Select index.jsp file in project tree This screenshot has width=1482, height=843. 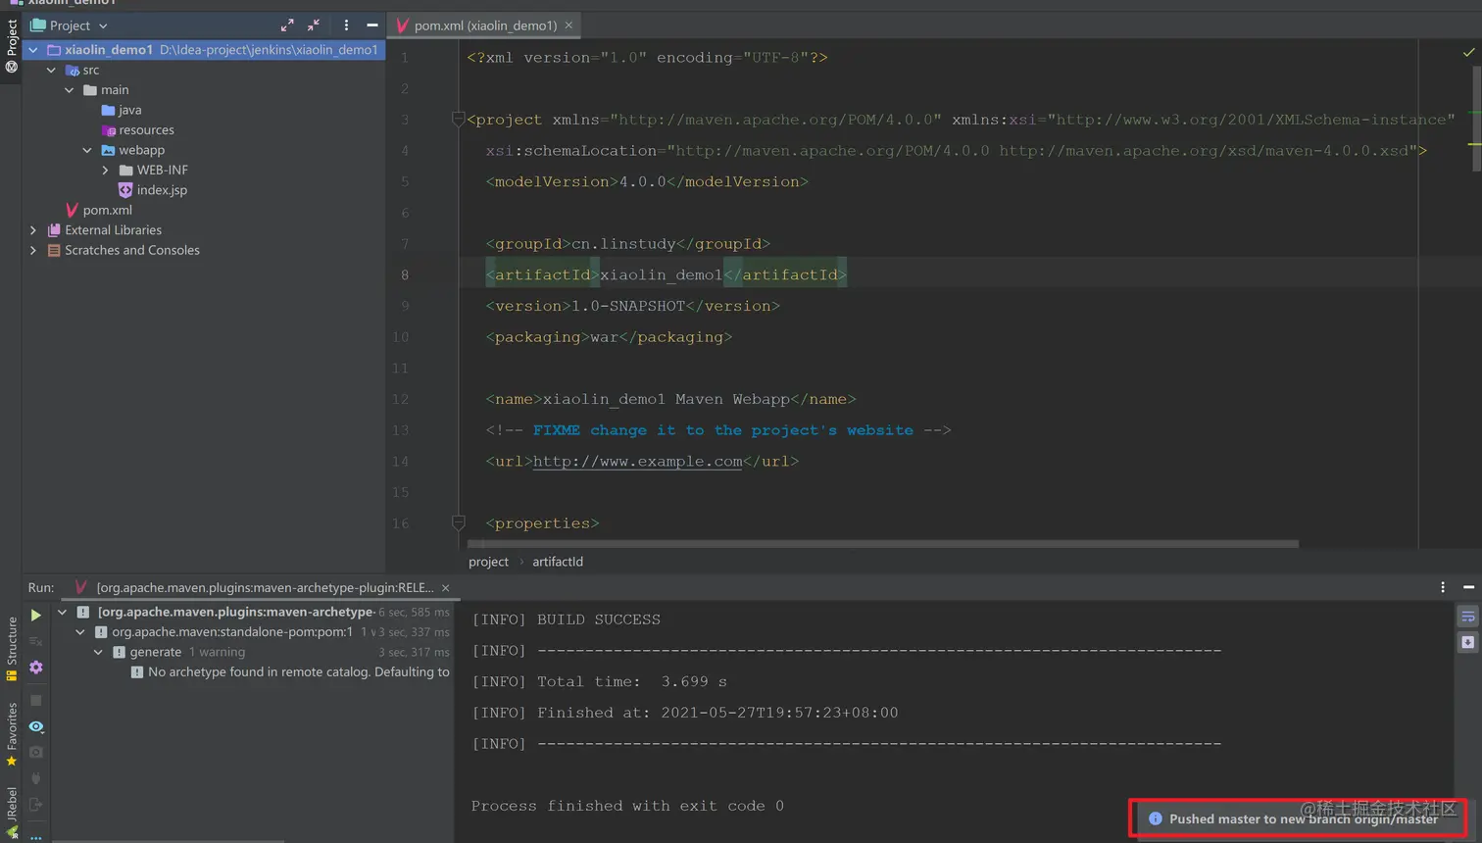[x=152, y=190]
